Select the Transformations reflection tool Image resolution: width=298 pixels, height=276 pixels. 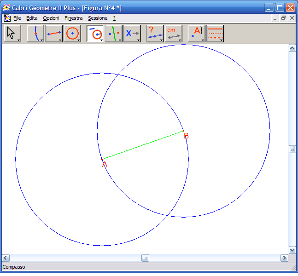pyautogui.click(x=114, y=34)
